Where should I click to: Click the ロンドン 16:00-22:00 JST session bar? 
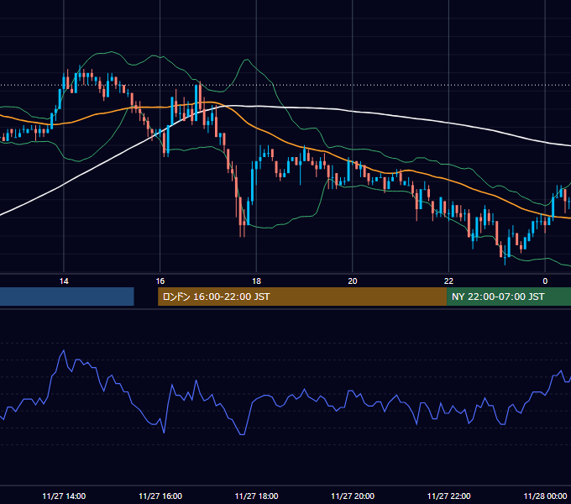[302, 297]
